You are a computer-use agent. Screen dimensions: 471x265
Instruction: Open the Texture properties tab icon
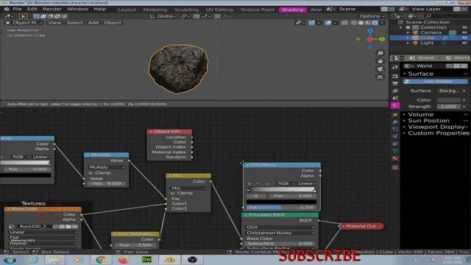[395, 167]
